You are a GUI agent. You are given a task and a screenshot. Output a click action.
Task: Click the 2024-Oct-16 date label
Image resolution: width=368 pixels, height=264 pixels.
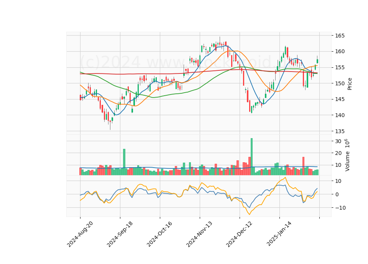tap(159, 234)
